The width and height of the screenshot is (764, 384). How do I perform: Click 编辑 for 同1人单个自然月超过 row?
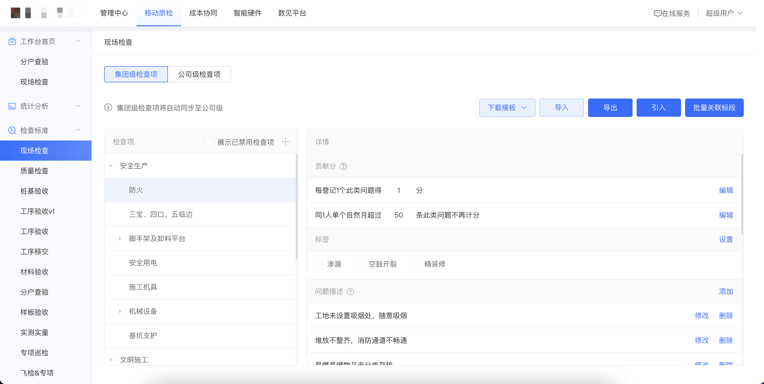(726, 215)
